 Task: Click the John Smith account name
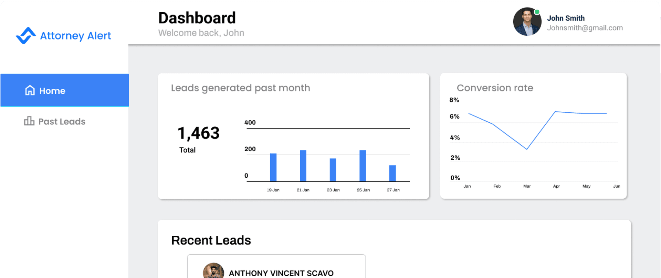(566, 18)
